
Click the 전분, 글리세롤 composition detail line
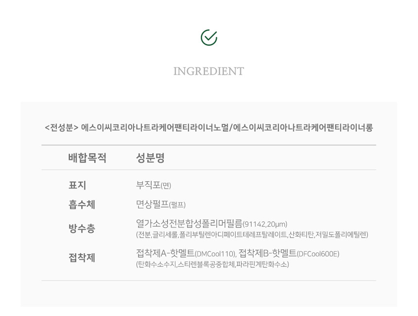pos(252,235)
